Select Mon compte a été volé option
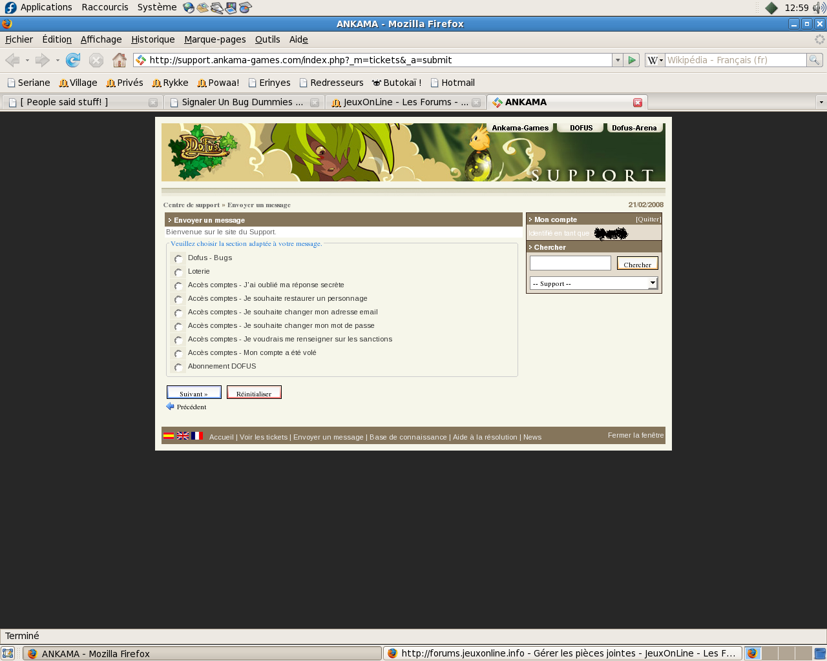The image size is (827, 661). click(178, 353)
